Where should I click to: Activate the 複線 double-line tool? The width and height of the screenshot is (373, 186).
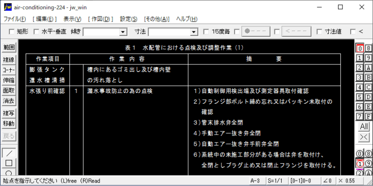point(9,60)
